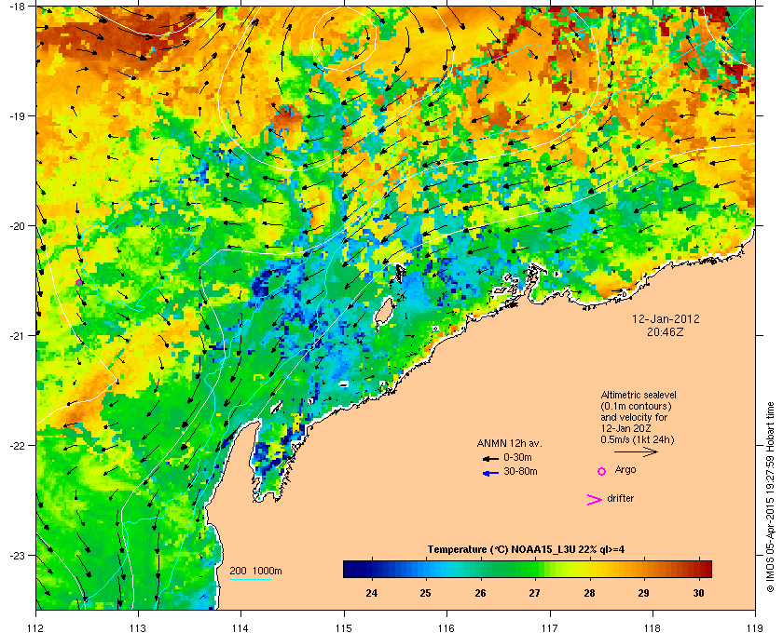Viewport: 783px width, 633px height.
Task: Click the latitude axis label '-23'
Action: pyautogui.click(x=17, y=555)
